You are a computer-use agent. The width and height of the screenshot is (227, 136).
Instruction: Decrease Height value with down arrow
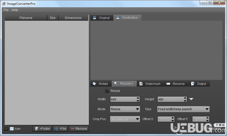[185, 100]
